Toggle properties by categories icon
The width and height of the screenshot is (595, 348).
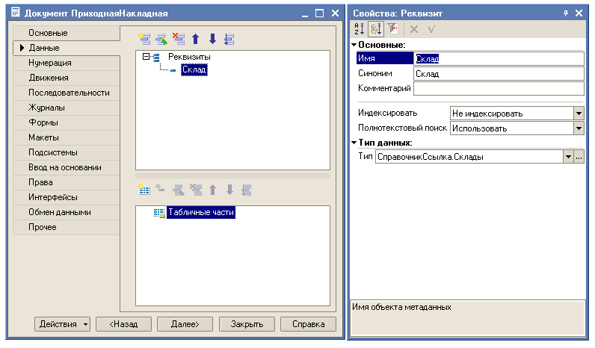click(376, 29)
